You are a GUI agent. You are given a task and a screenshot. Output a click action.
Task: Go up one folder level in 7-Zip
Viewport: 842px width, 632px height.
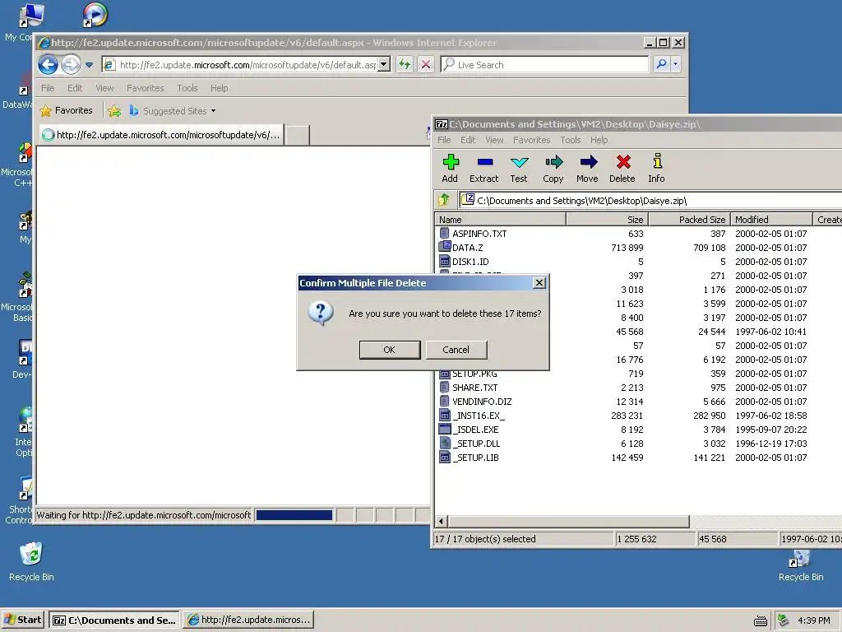click(x=444, y=201)
